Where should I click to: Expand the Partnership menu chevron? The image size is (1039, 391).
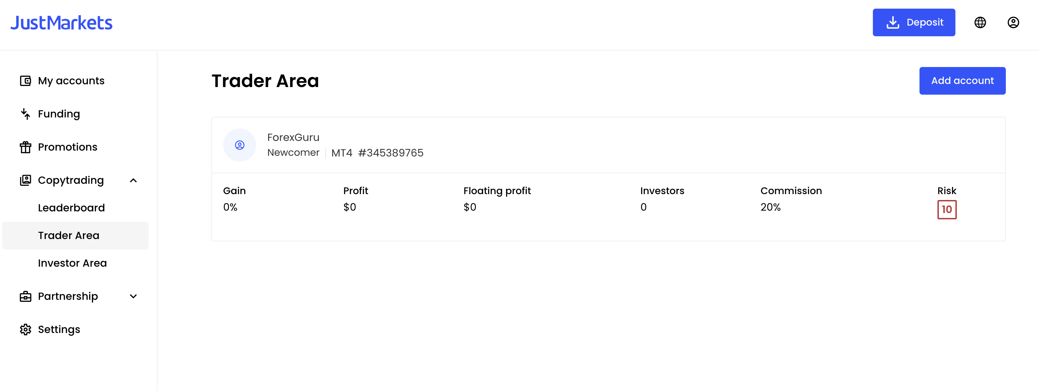(x=134, y=296)
